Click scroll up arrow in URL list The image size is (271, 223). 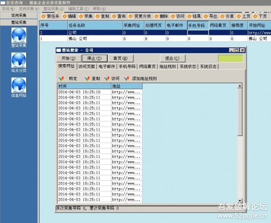[240, 86]
